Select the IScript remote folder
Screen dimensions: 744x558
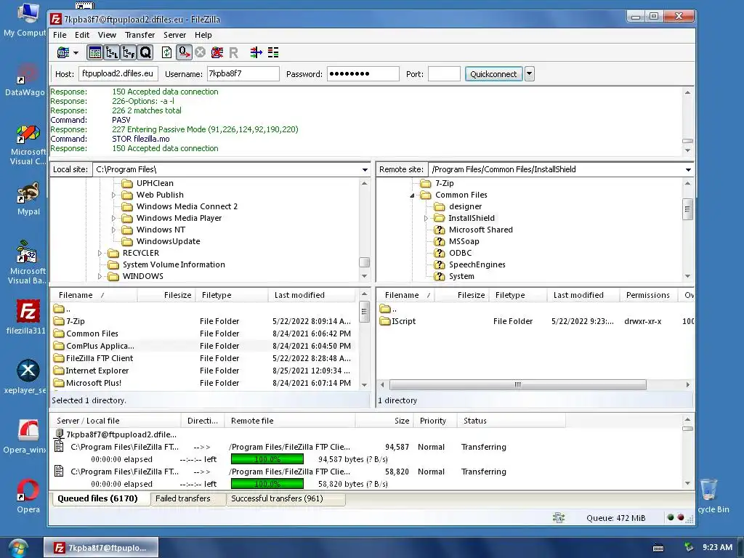click(x=403, y=321)
